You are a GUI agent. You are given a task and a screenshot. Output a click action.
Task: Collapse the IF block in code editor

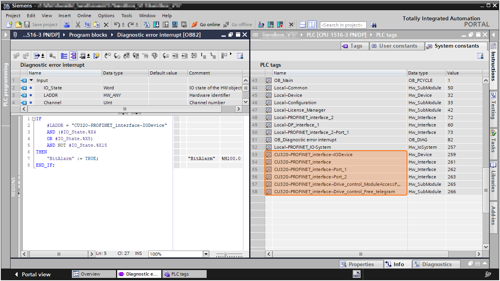[x=34, y=119]
